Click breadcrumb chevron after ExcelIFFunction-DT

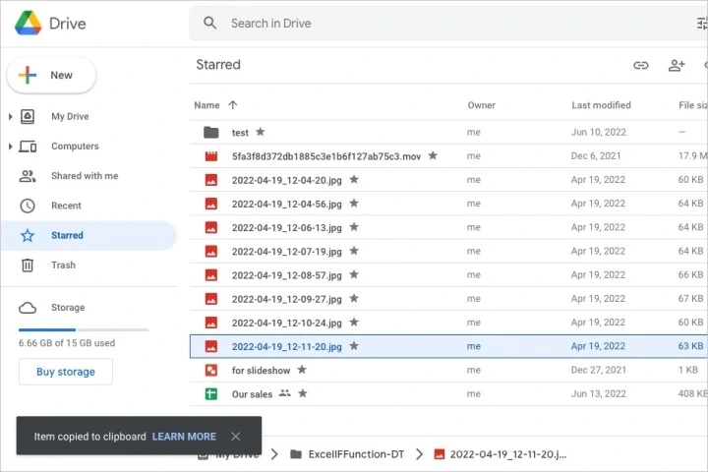420,454
